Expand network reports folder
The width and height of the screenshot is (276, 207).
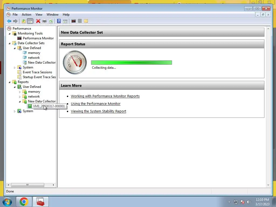coord(20,97)
